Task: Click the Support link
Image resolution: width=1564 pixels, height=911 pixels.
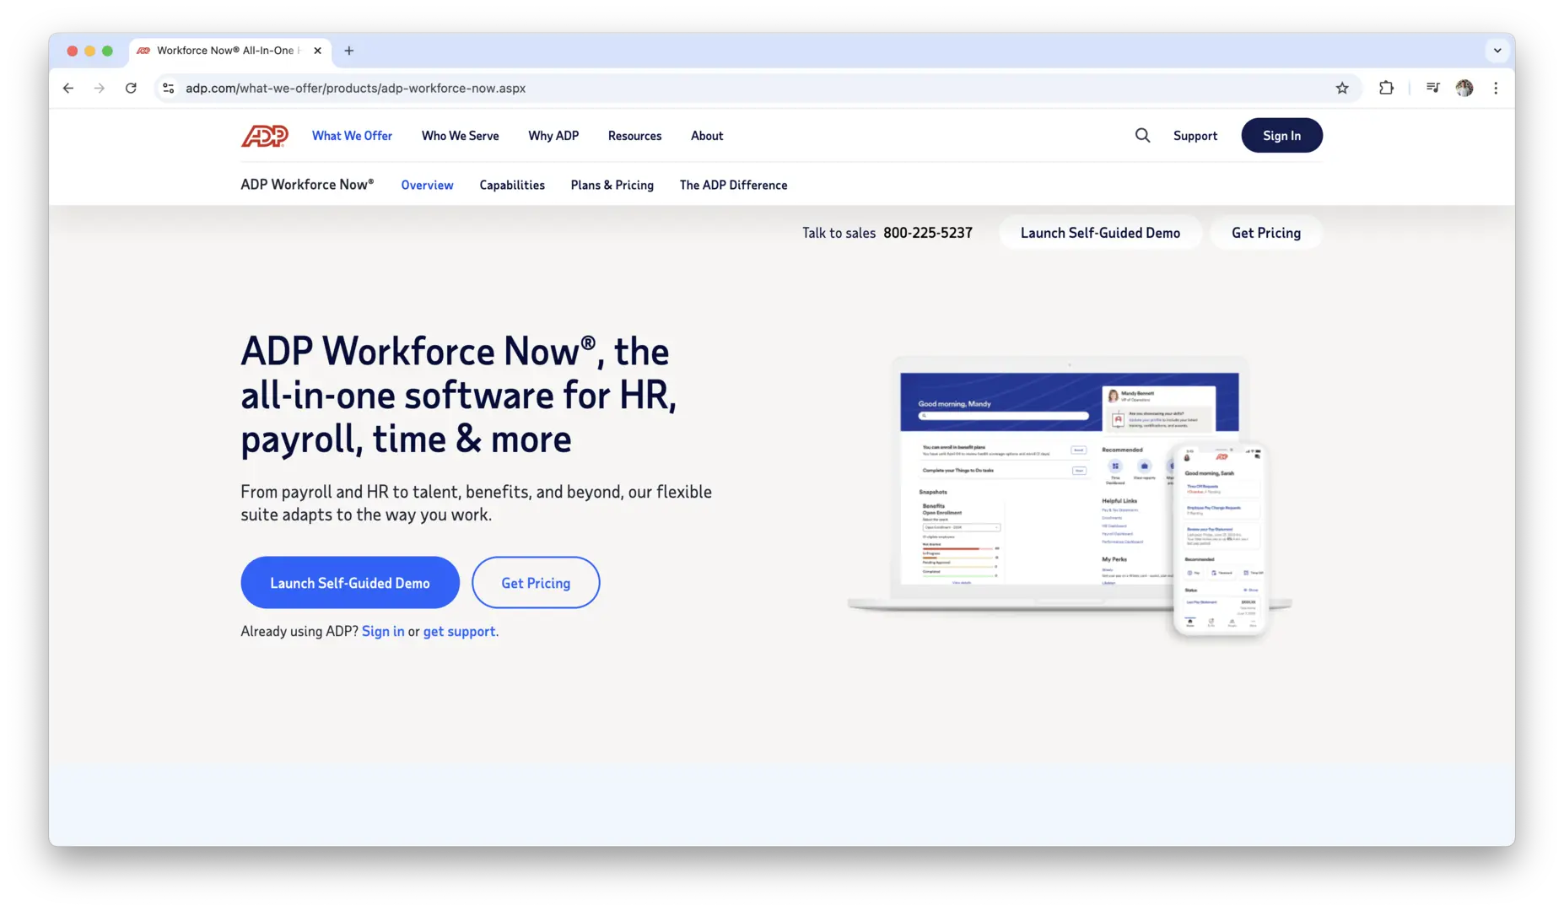Action: (x=1195, y=136)
